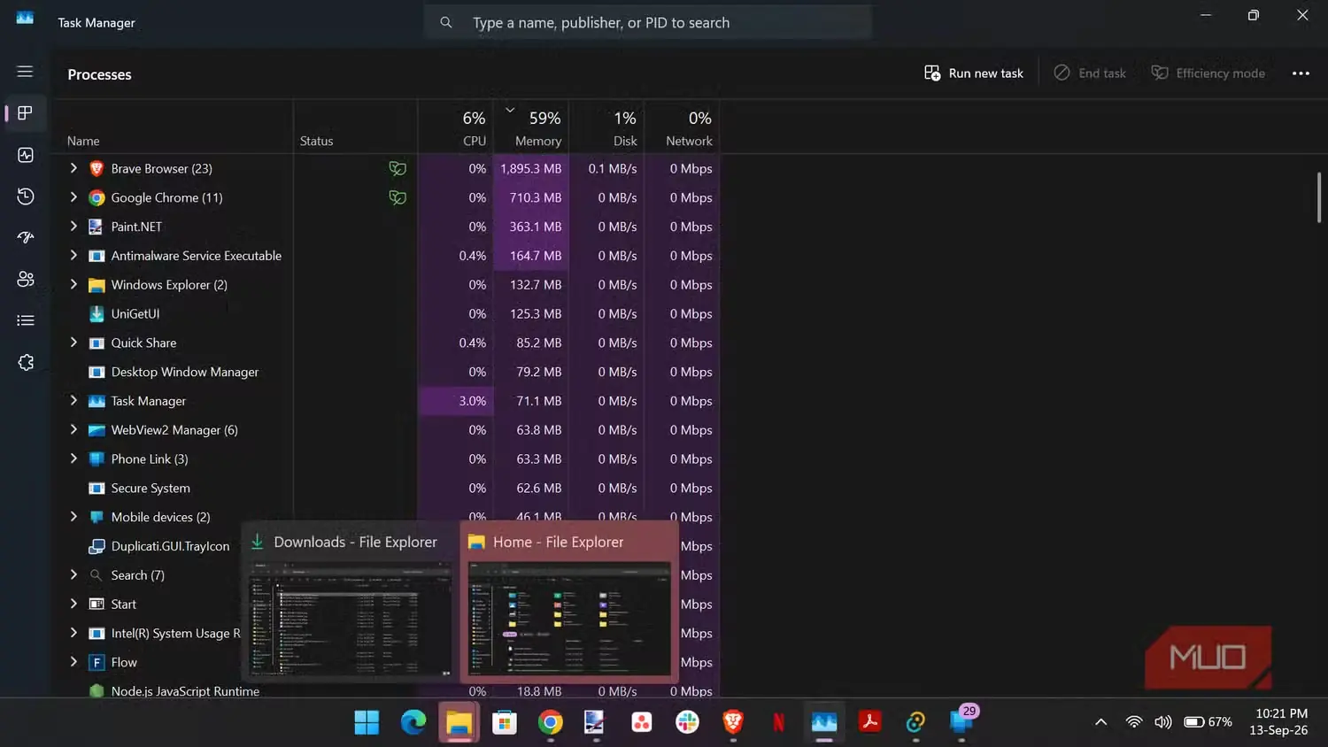This screenshot has width=1328, height=747.
Task: Sort processes by CPU usage column
Action: tap(455, 127)
